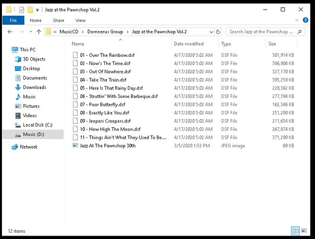Viewport: 315px width, 239px height.
Task: Open the Customize Quick Access Toolbar dropdown
Action: point(37,10)
